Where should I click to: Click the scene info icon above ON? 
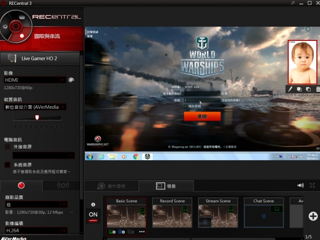point(93,205)
